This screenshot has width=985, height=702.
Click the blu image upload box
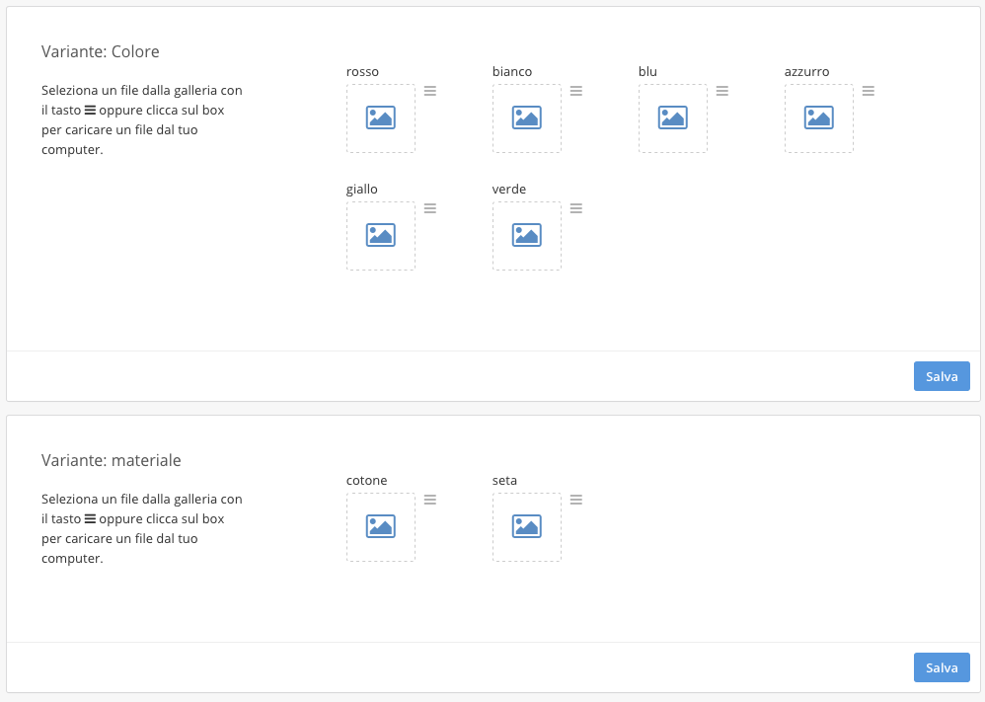(x=673, y=118)
